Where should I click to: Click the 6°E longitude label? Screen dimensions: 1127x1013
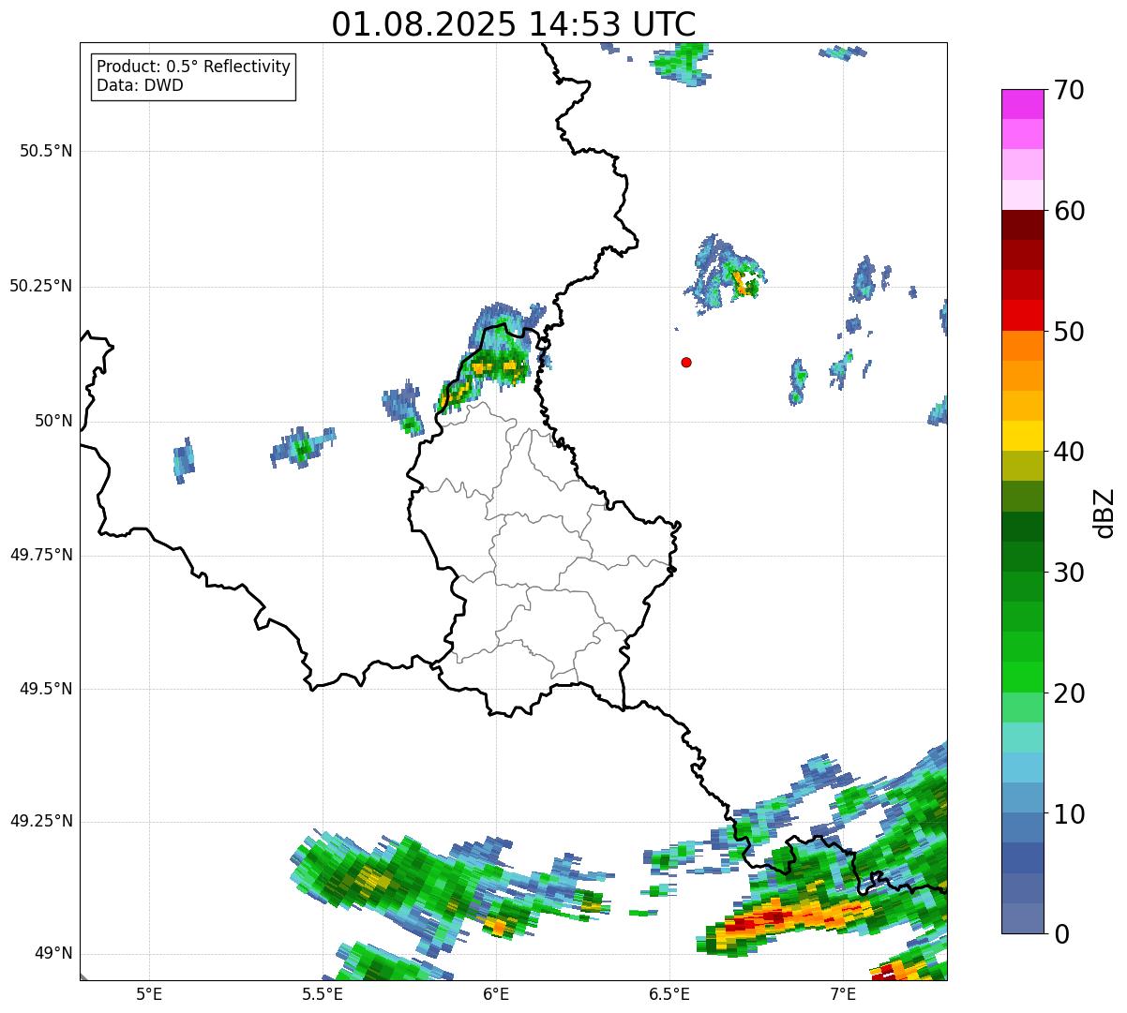click(496, 993)
